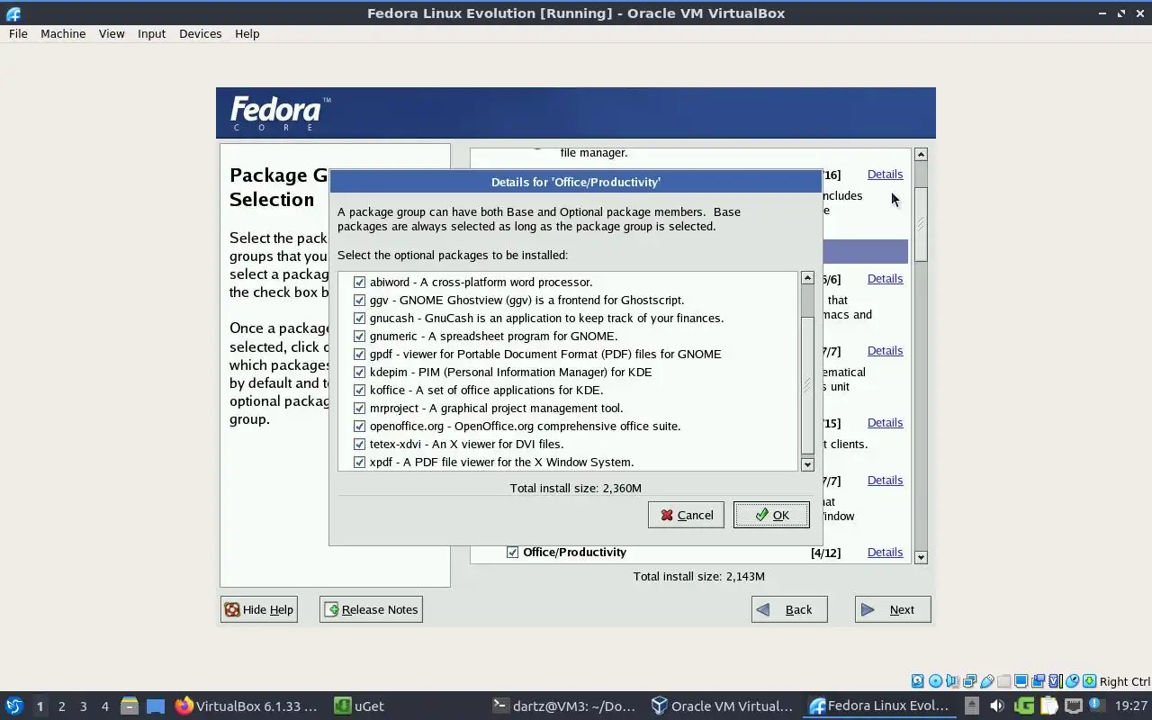The image size is (1152, 720).
Task: Toggle the Office/Productivity group checkbox
Action: [x=513, y=552]
